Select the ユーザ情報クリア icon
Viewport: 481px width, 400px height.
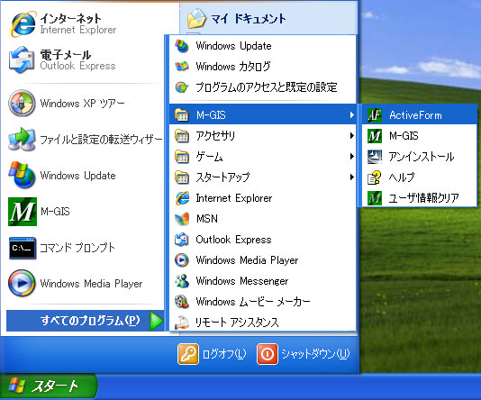pyautogui.click(x=374, y=197)
